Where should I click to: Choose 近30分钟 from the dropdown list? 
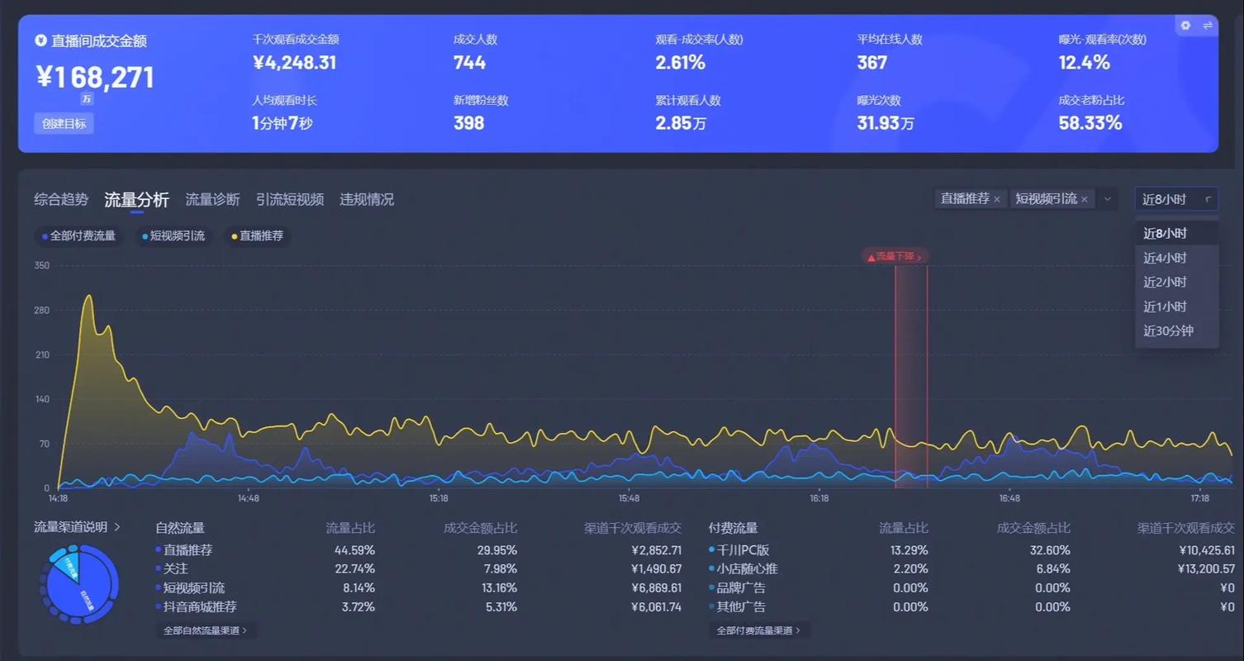point(1176,330)
